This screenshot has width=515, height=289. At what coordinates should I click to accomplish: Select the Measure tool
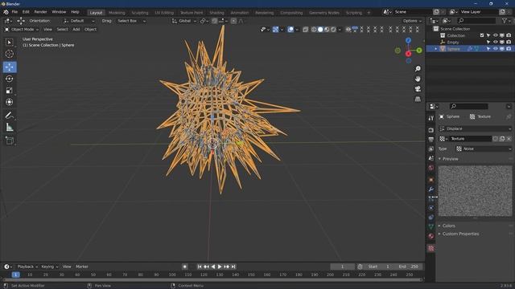9,128
